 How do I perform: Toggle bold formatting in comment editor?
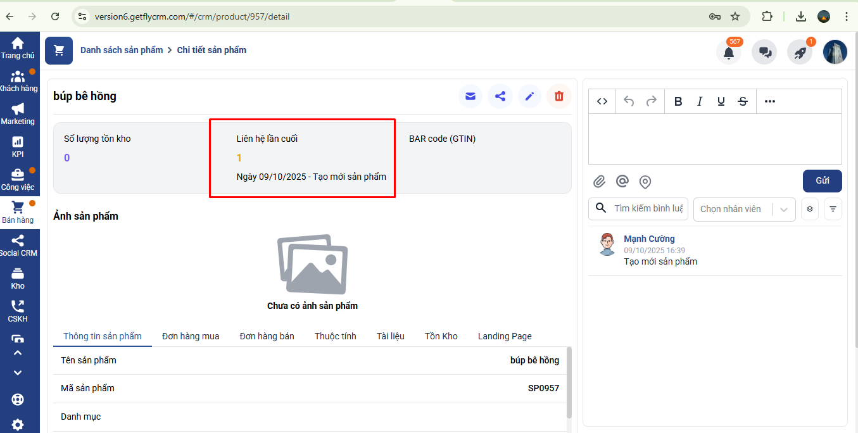point(678,101)
